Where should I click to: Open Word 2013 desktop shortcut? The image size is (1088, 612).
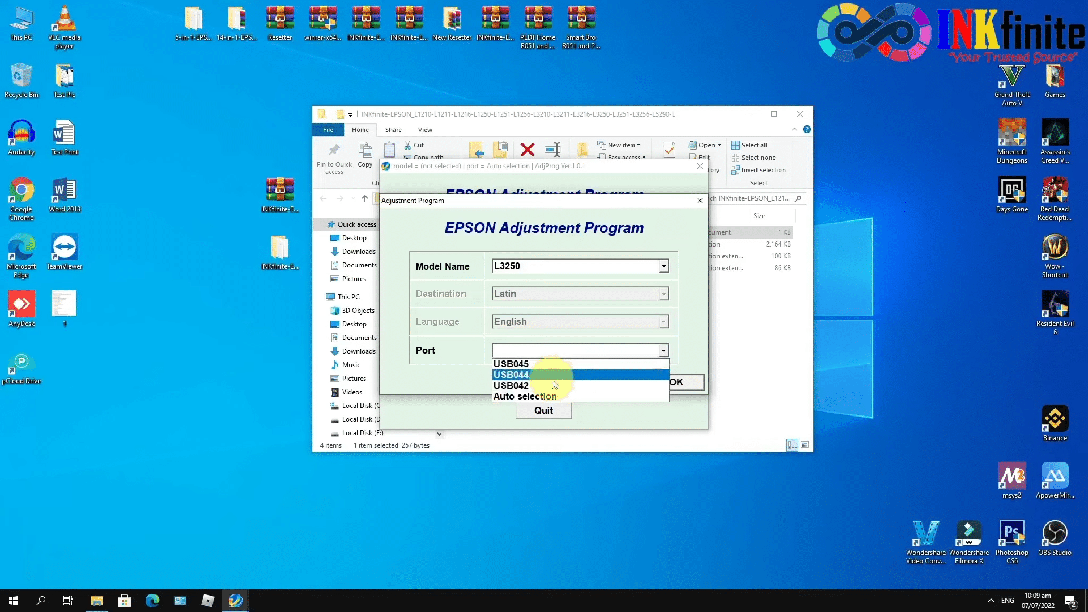coord(65,195)
